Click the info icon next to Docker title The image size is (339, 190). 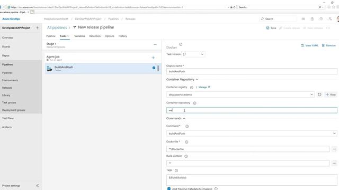tap(181, 44)
